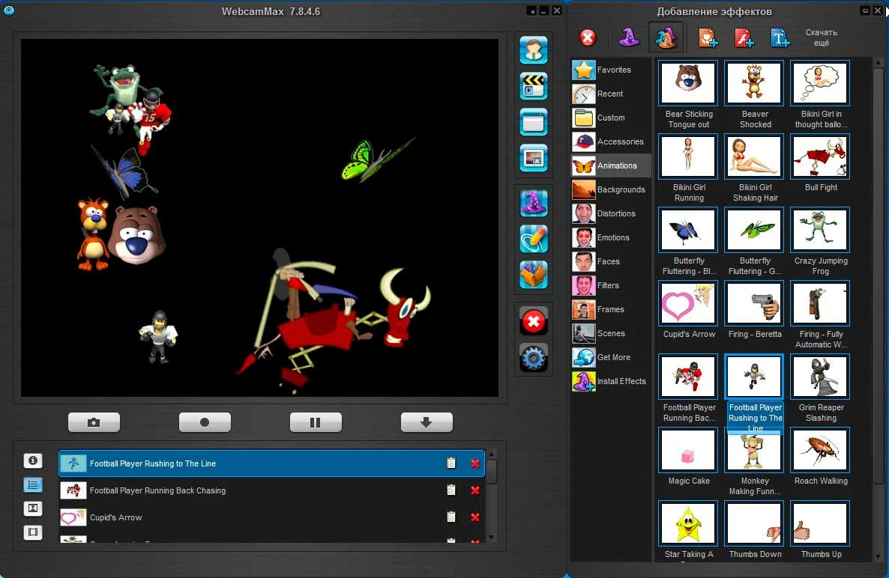Screen dimensions: 889x578
Task: Click the red X in effects panel toolbar
Action: pyautogui.click(x=588, y=38)
